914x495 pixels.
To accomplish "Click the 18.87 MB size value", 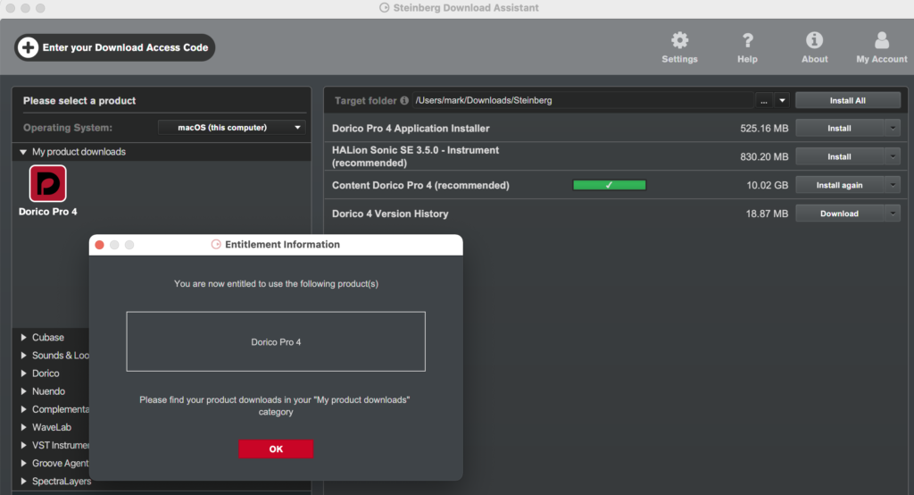I will tap(767, 214).
